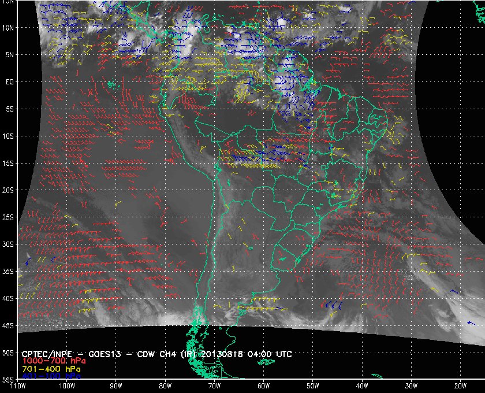Click the 80W longitude axis label
Screen dimensions: 485x393
tap(165, 386)
